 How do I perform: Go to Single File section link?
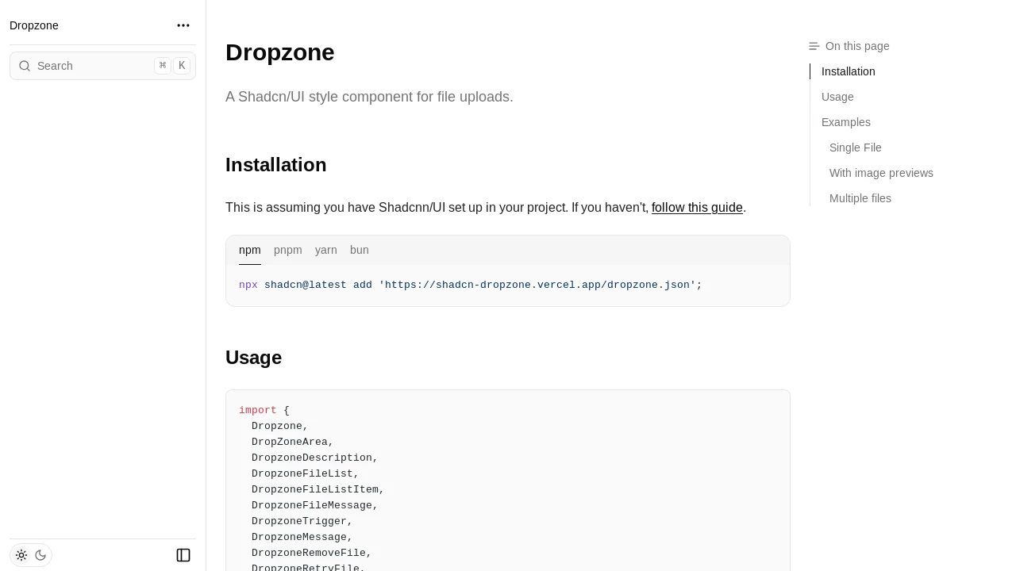(x=856, y=148)
